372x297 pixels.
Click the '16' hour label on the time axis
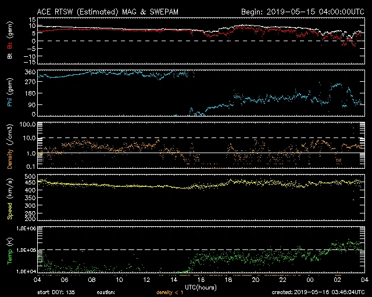(201, 280)
